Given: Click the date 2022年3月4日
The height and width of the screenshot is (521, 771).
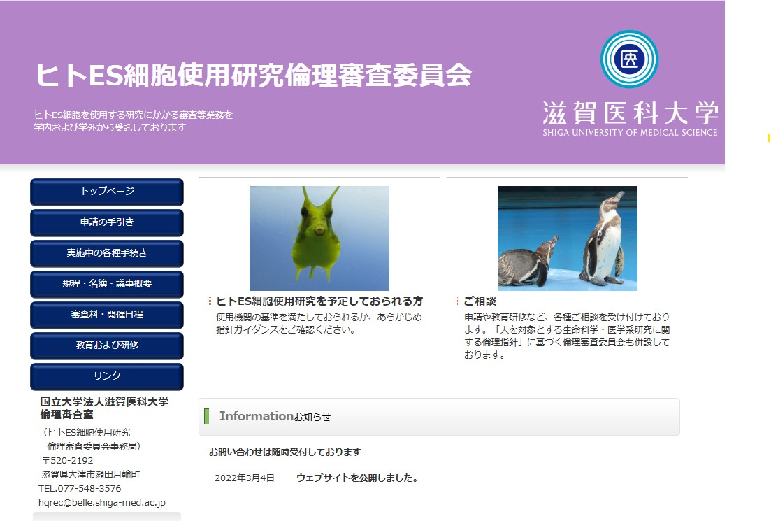Looking at the screenshot, I should 245,478.
